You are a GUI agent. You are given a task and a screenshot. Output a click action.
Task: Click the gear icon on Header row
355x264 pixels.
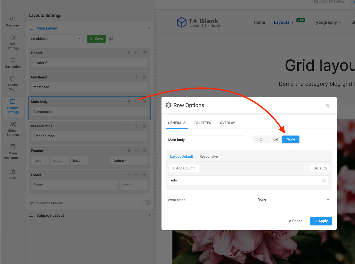click(x=137, y=53)
